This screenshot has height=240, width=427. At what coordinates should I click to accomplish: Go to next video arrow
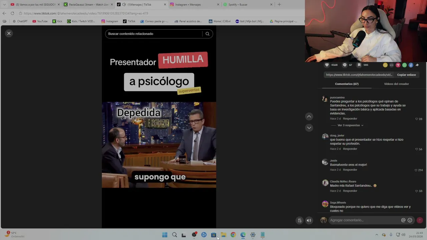point(309,128)
